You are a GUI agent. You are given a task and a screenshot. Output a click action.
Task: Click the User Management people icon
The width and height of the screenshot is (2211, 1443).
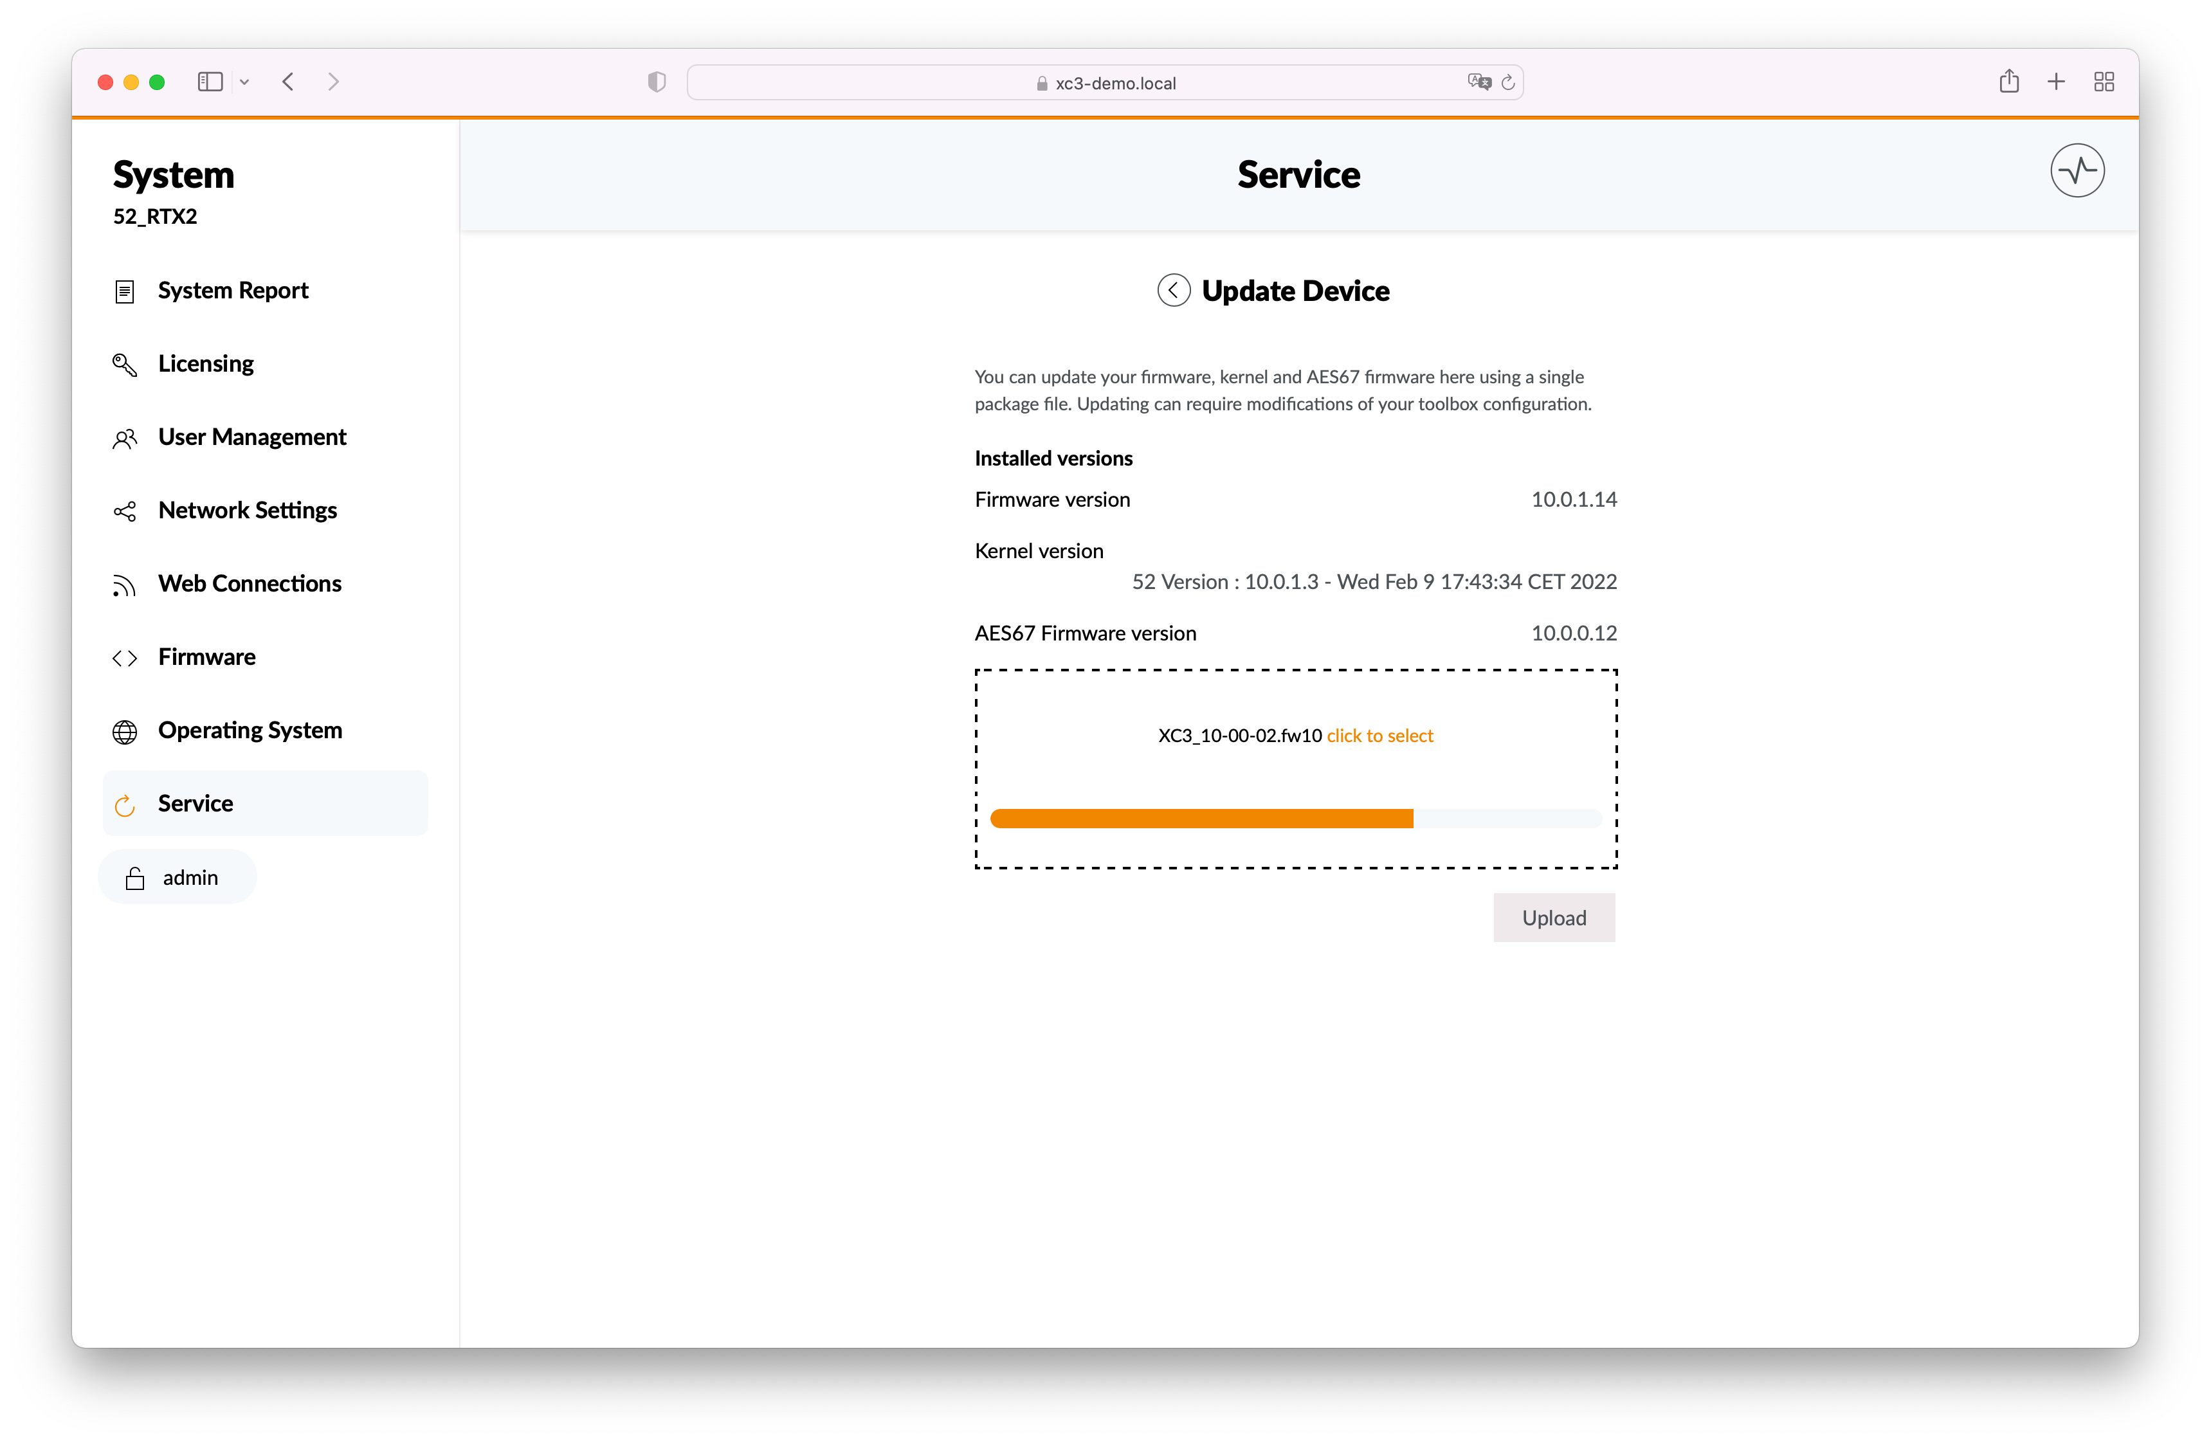point(125,439)
